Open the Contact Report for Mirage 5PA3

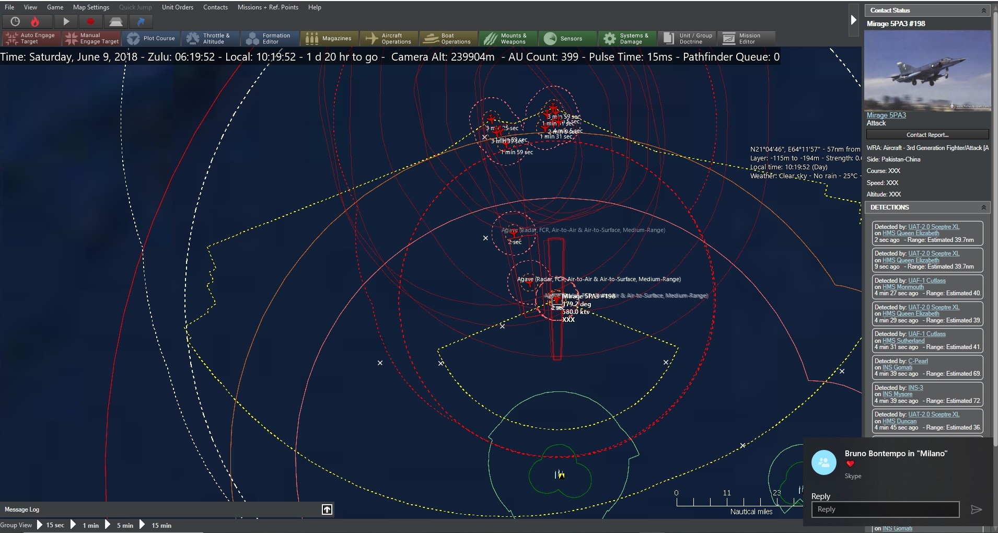point(926,134)
